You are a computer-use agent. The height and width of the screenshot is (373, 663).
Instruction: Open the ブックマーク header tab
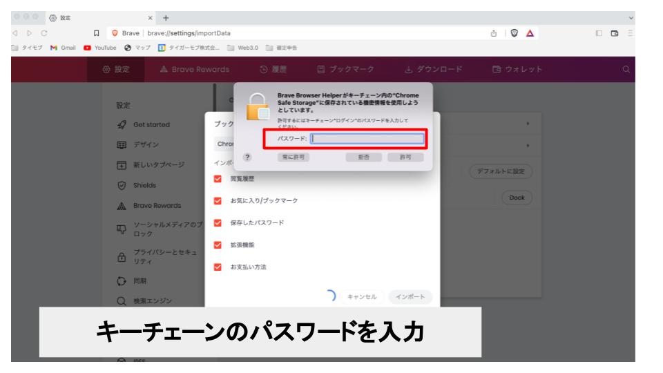pyautogui.click(x=345, y=69)
